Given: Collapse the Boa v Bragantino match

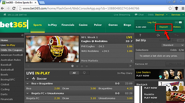Looking at the screenshot, I should (x=27, y=83).
